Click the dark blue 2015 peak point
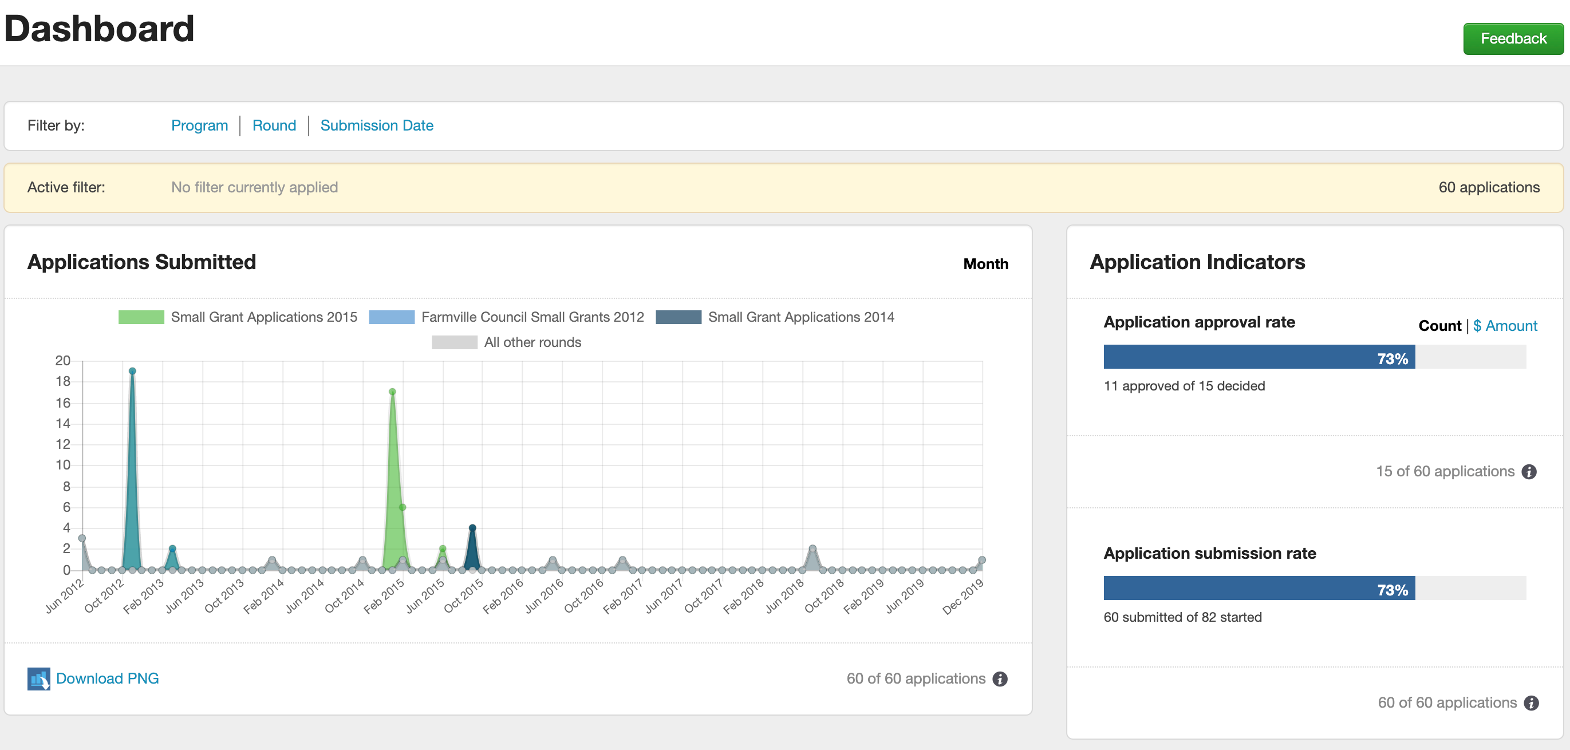Screen dimensions: 1570x750 point(472,528)
